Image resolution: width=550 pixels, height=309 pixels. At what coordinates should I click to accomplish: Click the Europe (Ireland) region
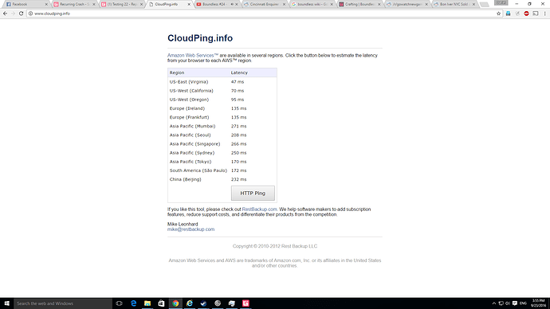[187, 108]
